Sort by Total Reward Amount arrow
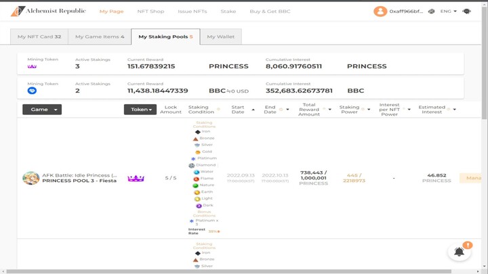This screenshot has width=488, height=274. [330, 110]
